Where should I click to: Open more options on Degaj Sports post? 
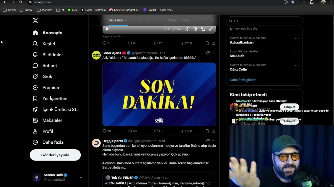(x=214, y=141)
